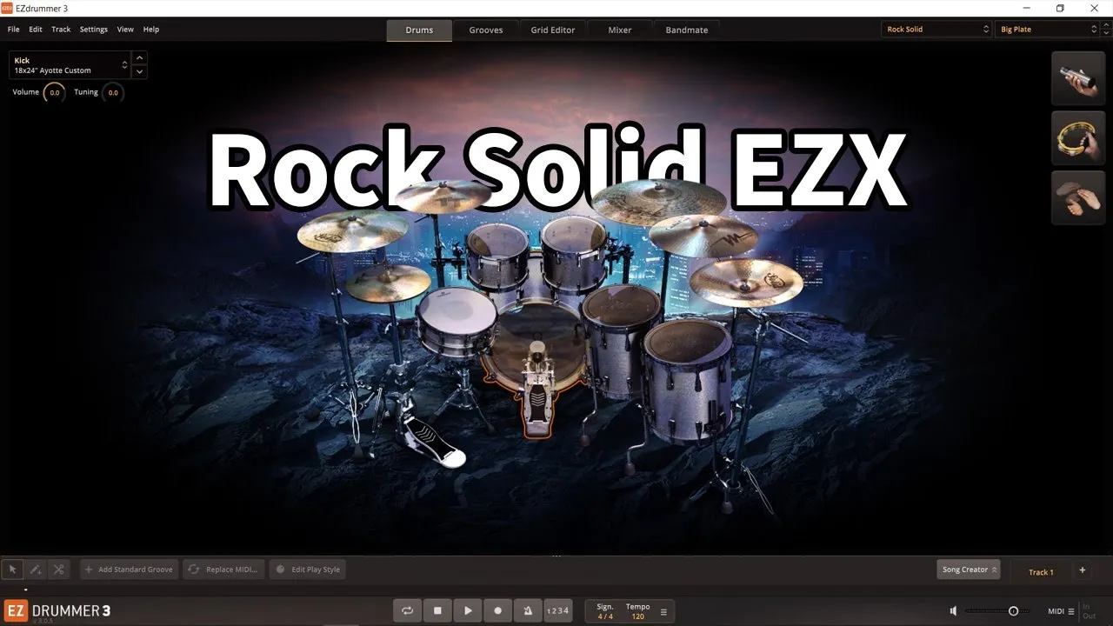The width and height of the screenshot is (1113, 626).
Task: Select the tambourine percussion thumbnail
Action: click(x=1078, y=138)
